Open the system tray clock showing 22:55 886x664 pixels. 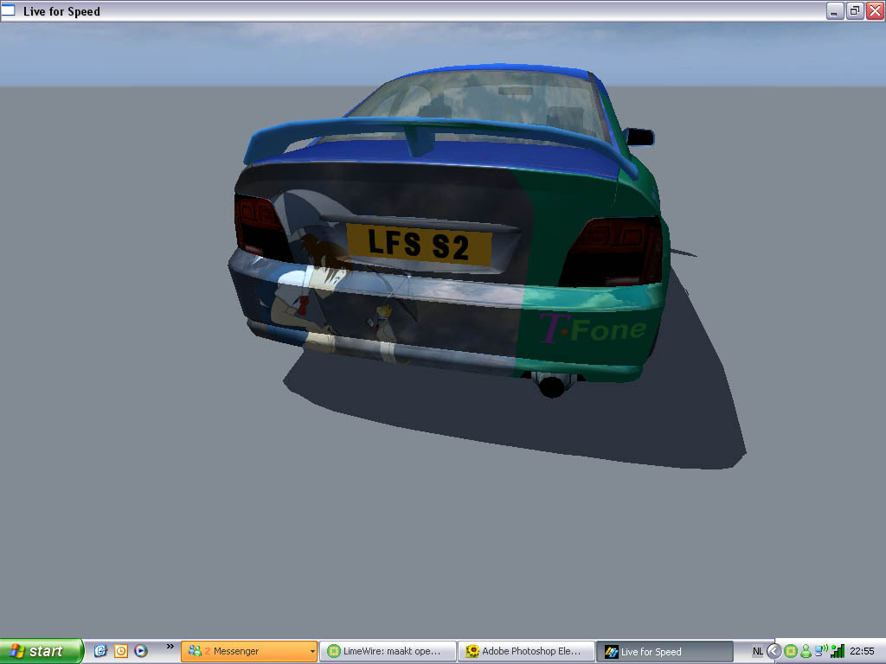(862, 652)
